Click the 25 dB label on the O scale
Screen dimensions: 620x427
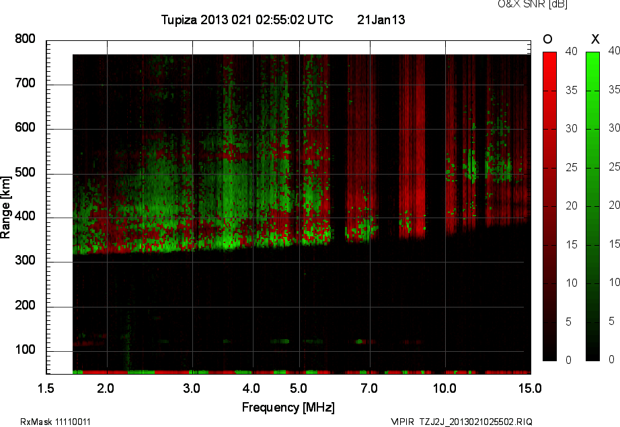[x=572, y=168]
